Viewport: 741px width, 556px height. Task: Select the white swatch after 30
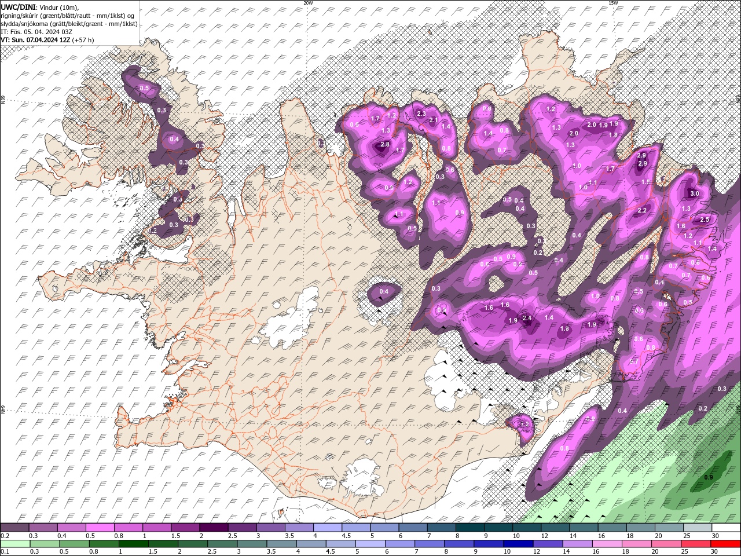coord(726,528)
